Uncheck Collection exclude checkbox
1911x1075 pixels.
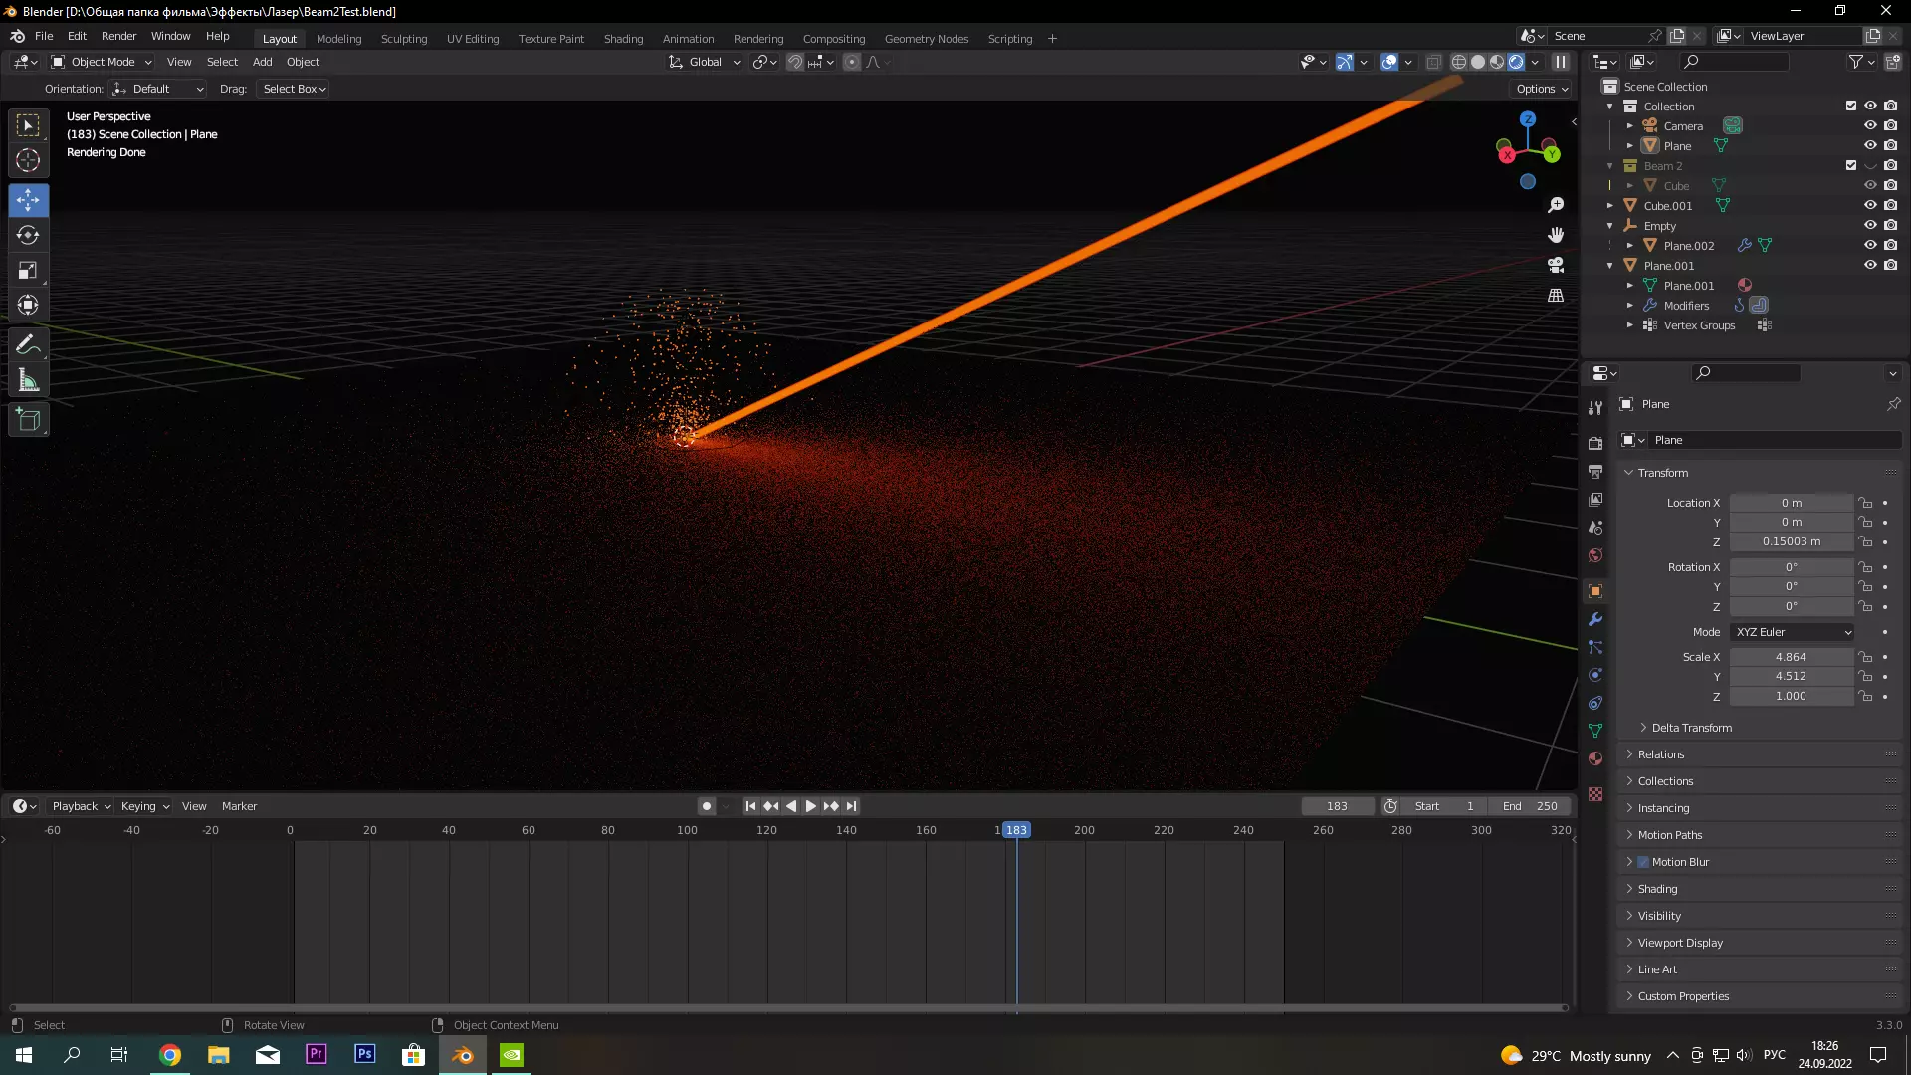[1851, 107]
